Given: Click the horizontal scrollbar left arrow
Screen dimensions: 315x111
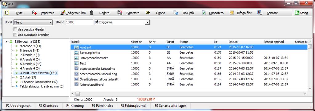Looking at the screenshot, I should tap(73, 94).
